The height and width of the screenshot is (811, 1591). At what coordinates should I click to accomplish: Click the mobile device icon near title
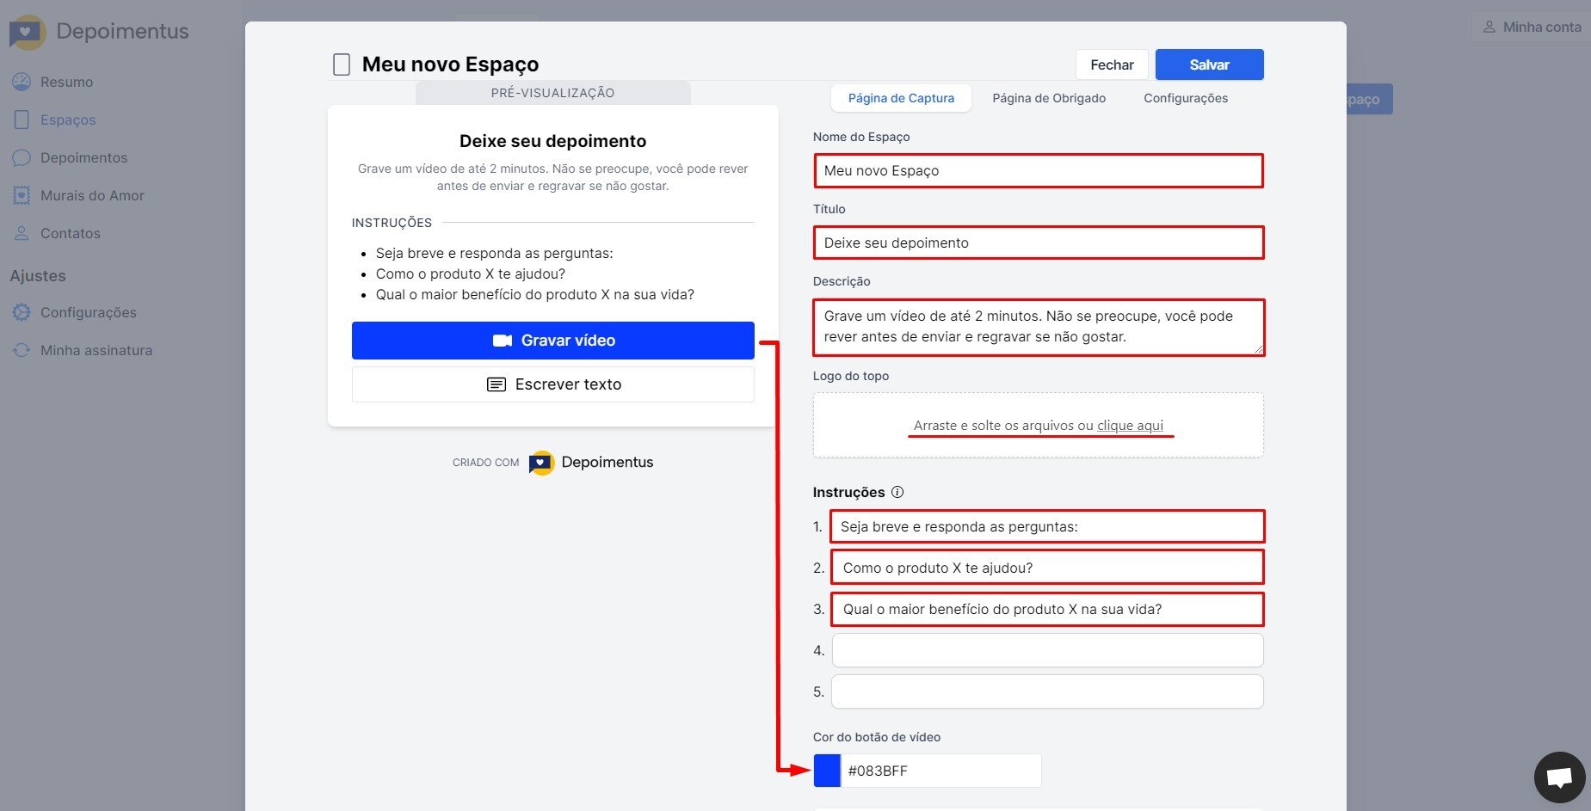point(342,65)
